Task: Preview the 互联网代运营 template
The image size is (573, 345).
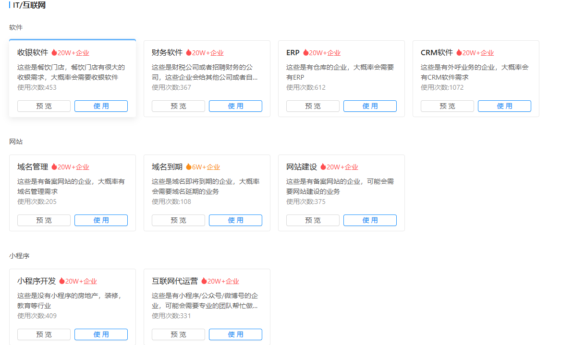Action: coord(178,334)
